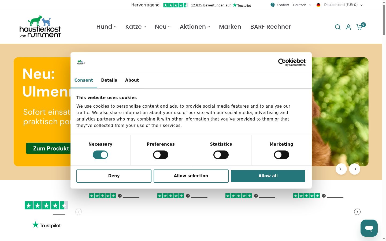Click the Cookiebot by Usercentrics logo

(292, 62)
